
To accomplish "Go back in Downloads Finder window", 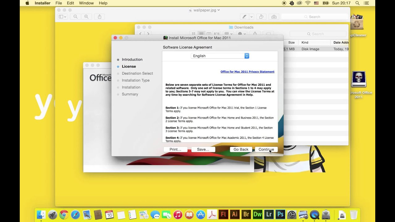I will (140, 34).
